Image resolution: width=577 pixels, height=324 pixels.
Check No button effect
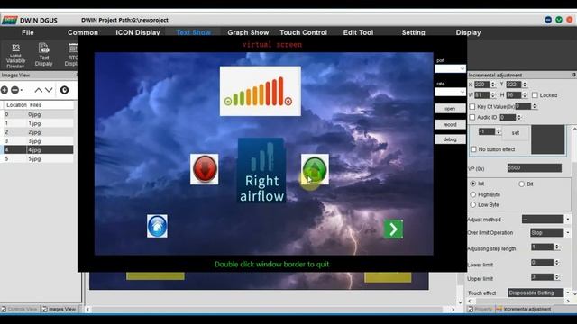[x=473, y=149]
